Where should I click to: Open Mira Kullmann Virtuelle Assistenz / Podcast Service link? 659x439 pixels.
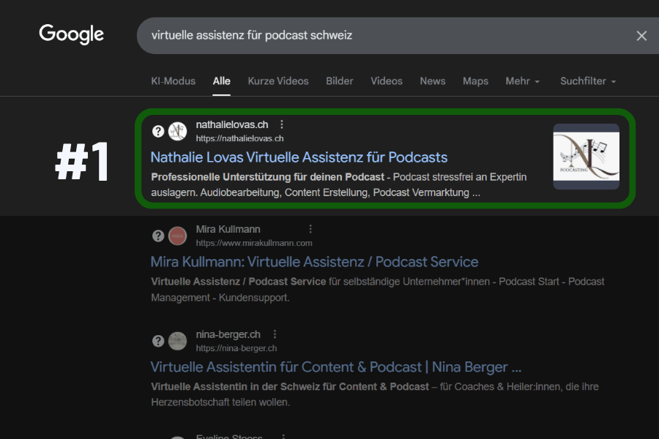click(x=314, y=262)
